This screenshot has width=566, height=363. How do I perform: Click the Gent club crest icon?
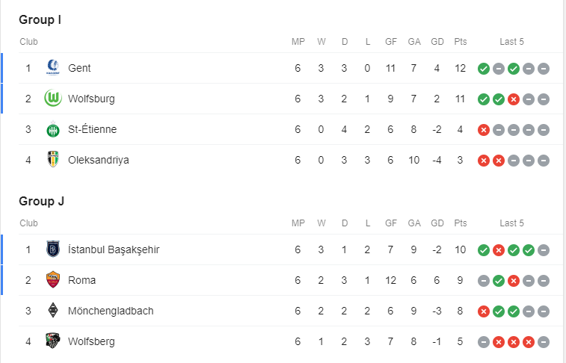(x=52, y=68)
